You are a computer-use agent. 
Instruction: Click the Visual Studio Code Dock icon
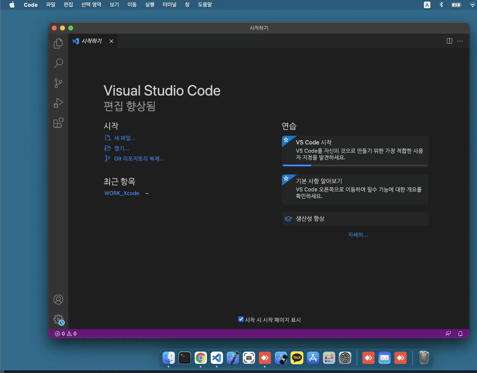pos(217,358)
